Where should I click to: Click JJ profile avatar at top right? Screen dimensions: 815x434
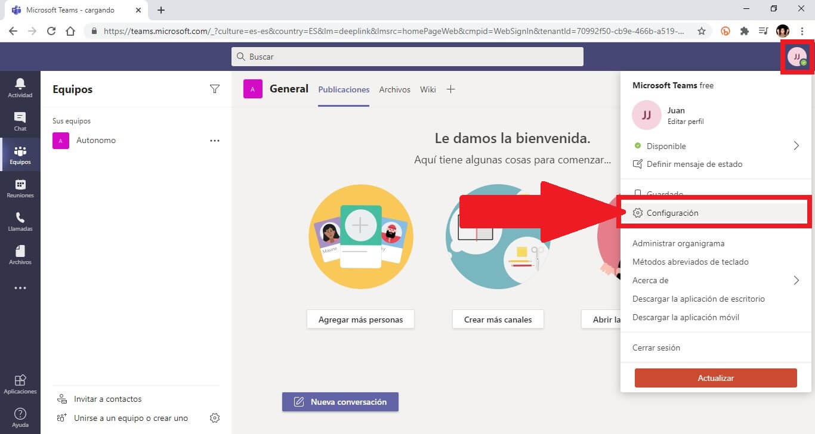tap(797, 57)
